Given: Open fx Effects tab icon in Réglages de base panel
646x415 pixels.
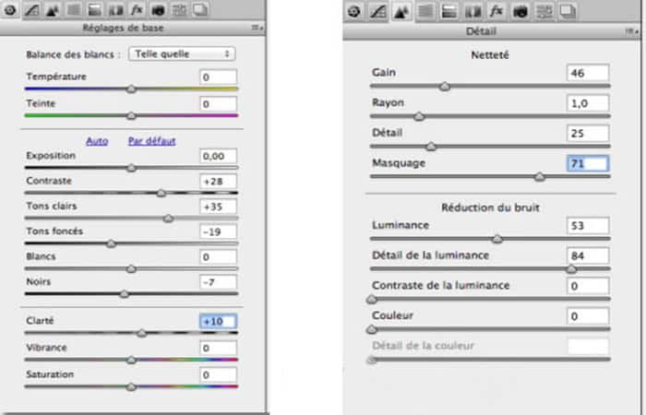Looking at the screenshot, I should (x=137, y=10).
